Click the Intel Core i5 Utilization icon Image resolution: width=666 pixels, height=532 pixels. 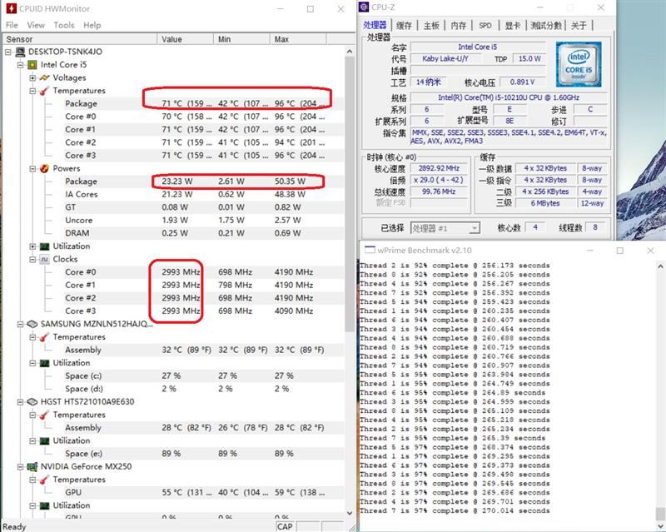[44, 246]
